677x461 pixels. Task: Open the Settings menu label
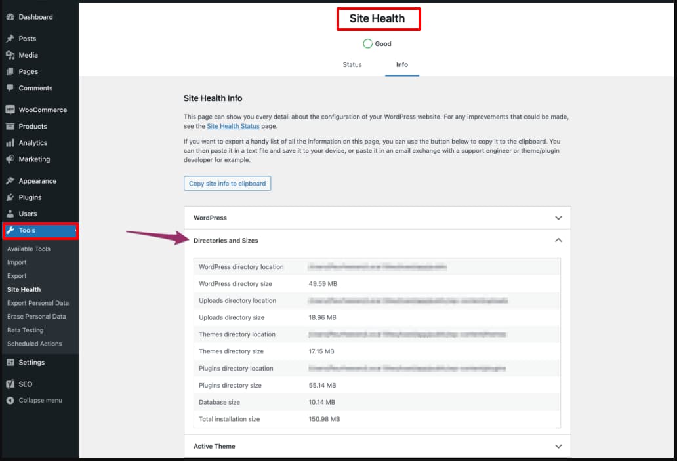31,362
